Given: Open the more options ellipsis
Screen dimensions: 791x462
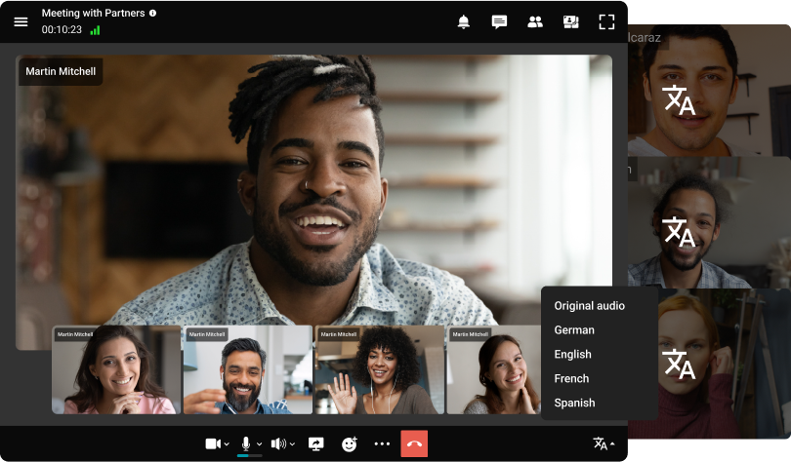Looking at the screenshot, I should click(382, 443).
